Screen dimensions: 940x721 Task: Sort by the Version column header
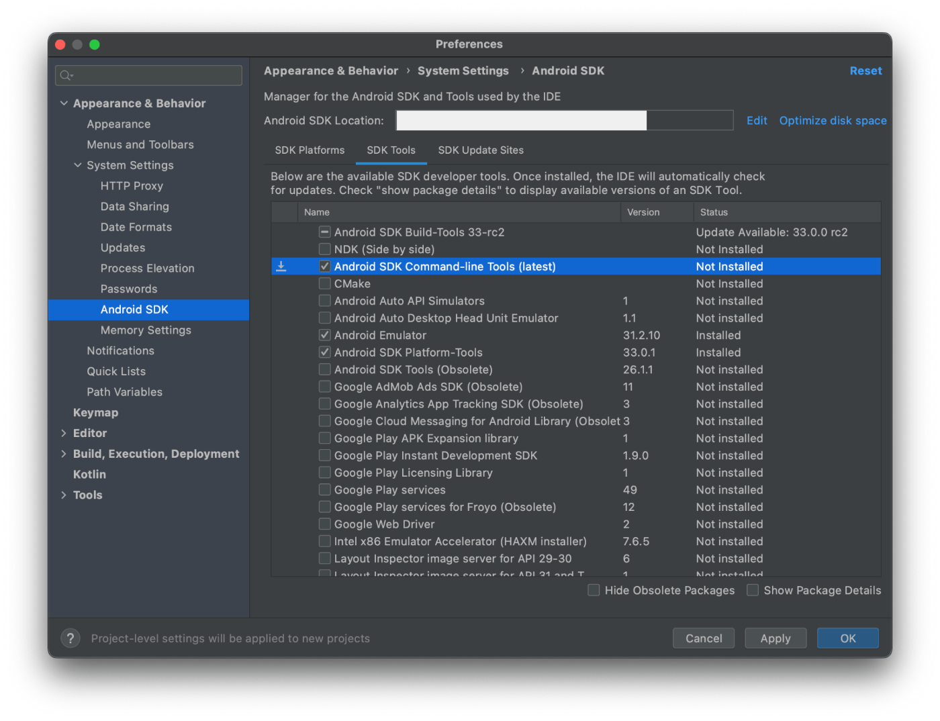pyautogui.click(x=657, y=212)
